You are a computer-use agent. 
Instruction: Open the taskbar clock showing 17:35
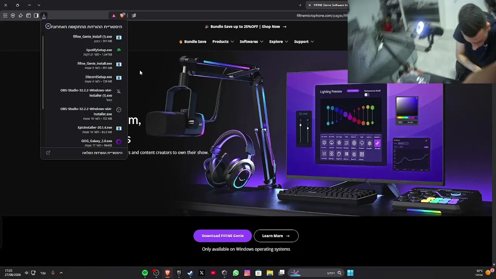12,273
